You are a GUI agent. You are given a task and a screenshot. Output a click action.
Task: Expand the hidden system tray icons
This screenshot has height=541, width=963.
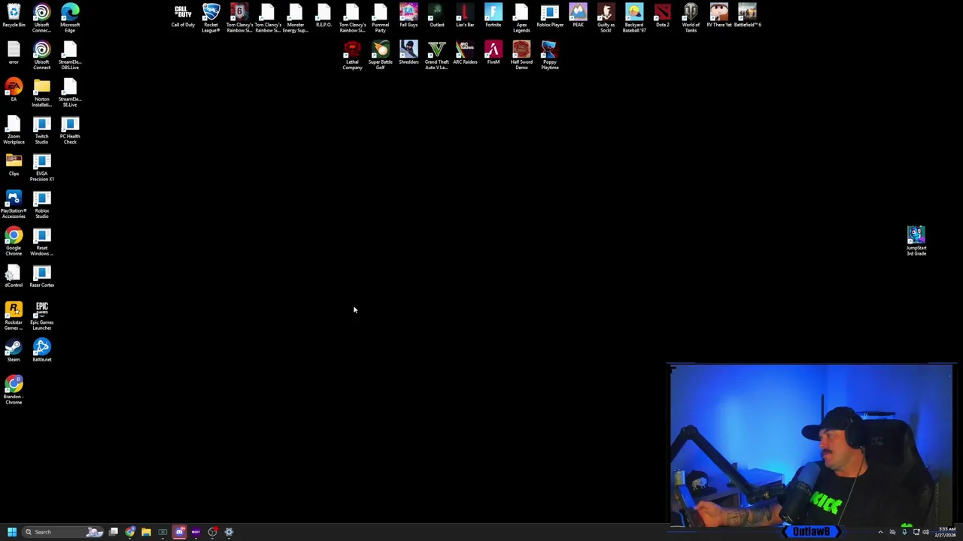click(x=880, y=532)
